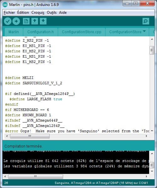Click the '#define KNOWN_BOARD 1' line
The image size is (157, 188).
tap(28, 115)
